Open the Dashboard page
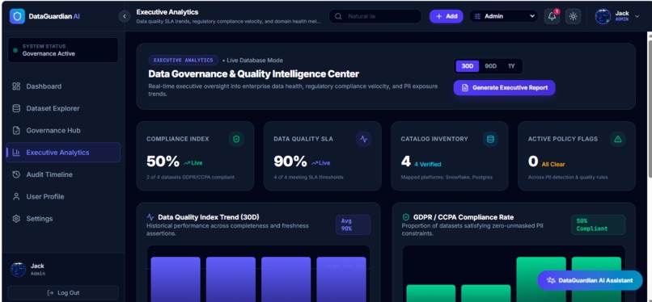This screenshot has width=652, height=302. tap(63, 86)
